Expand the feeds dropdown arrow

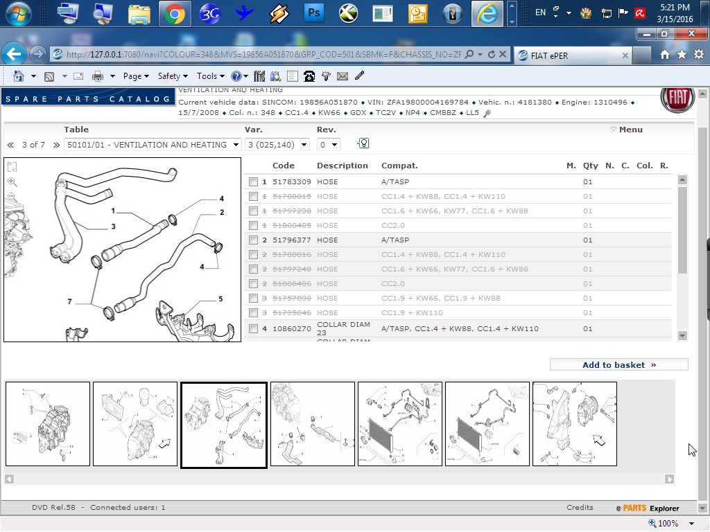click(64, 76)
